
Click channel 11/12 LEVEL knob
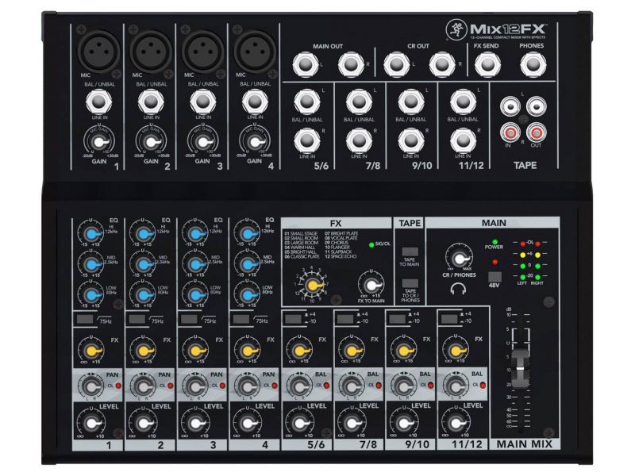pyautogui.click(x=456, y=424)
